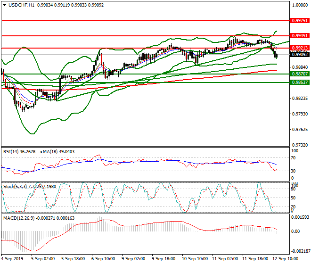
Task: Select the 0.99451 red price level label
Action: [x=300, y=36]
